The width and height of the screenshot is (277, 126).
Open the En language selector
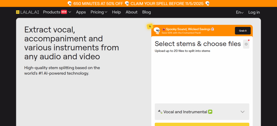point(240,12)
